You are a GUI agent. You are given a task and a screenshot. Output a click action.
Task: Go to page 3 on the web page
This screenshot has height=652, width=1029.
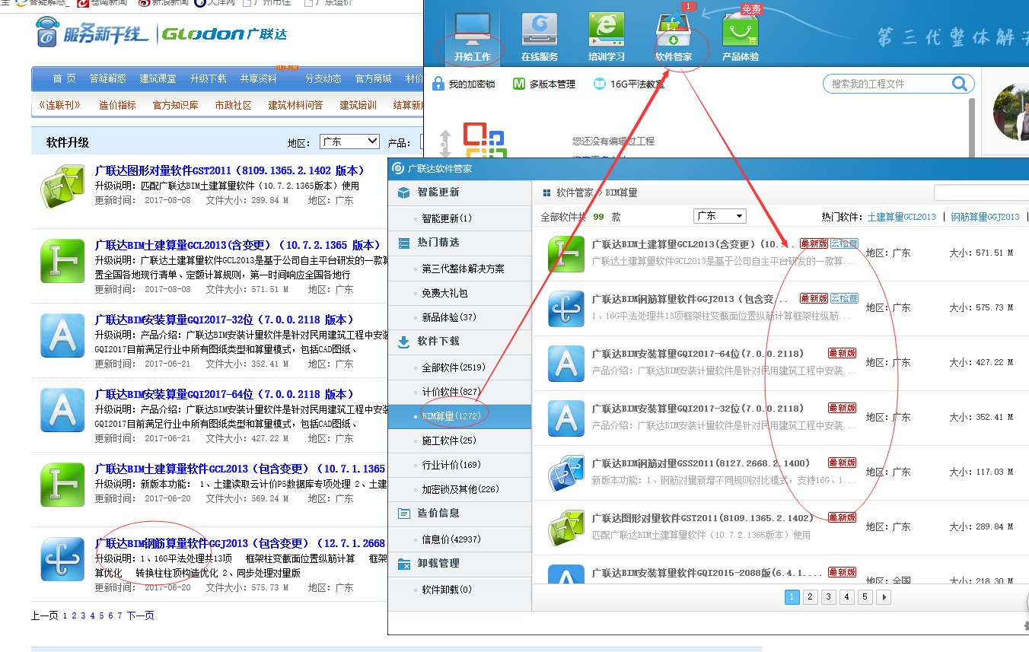coord(83,615)
